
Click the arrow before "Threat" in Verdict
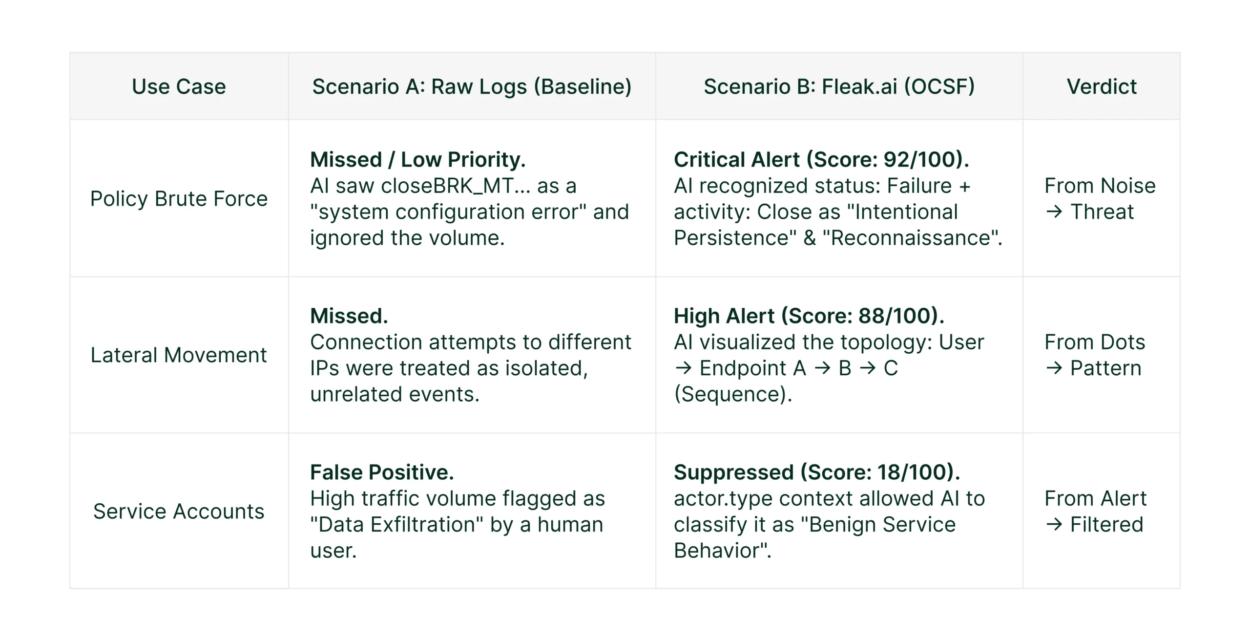pyautogui.click(x=1054, y=212)
